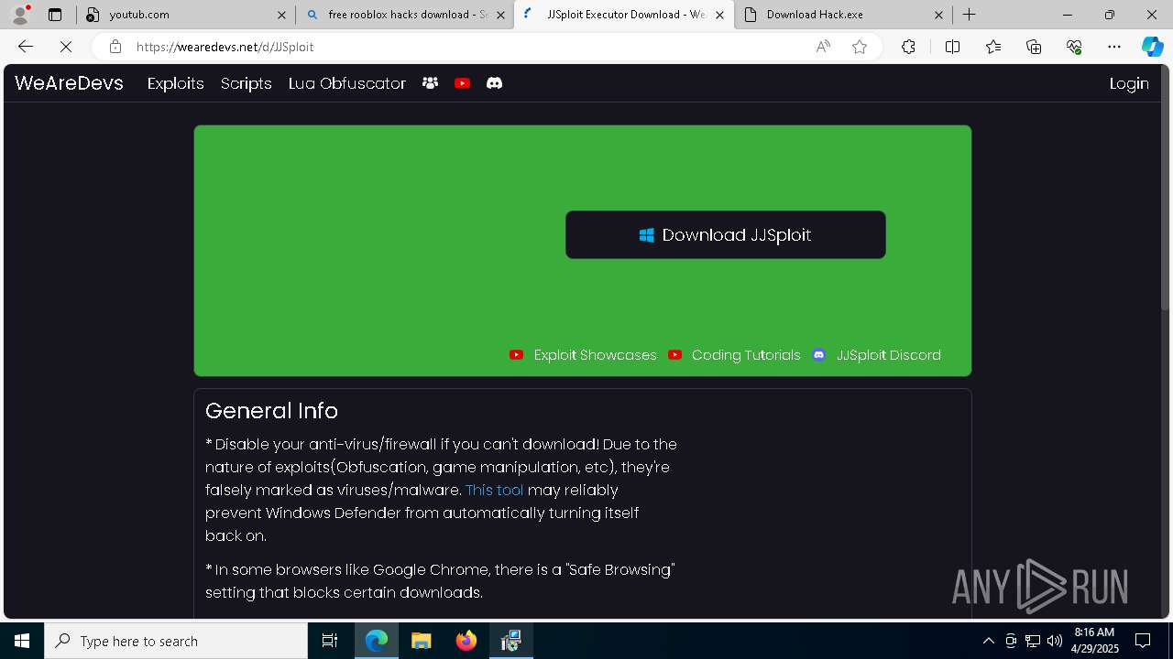Add this page to favorites

(860, 47)
